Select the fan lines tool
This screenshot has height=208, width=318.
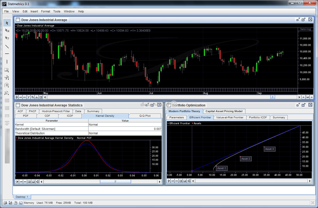(x=7, y=93)
